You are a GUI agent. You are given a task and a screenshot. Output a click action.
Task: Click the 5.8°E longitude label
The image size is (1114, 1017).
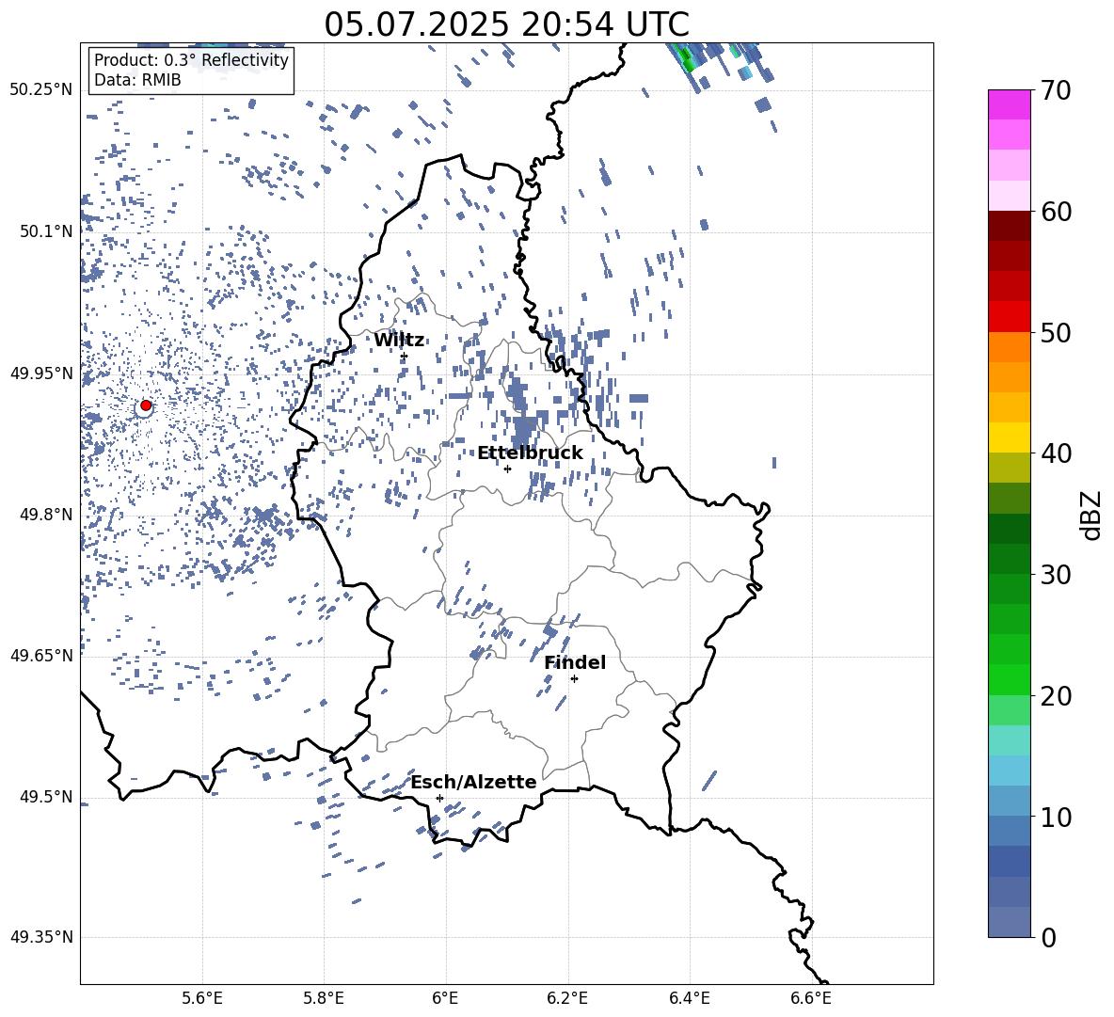[324, 999]
